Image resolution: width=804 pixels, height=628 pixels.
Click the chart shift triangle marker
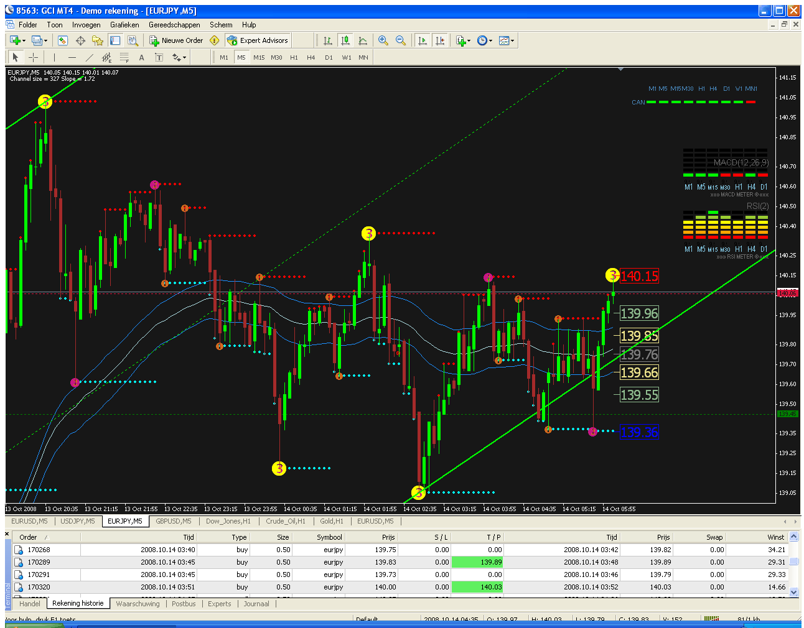click(x=620, y=70)
